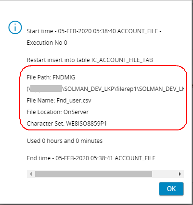Click the 'Restart insert into table' text
The width and height of the screenshot is (193, 205).
(x=58, y=60)
